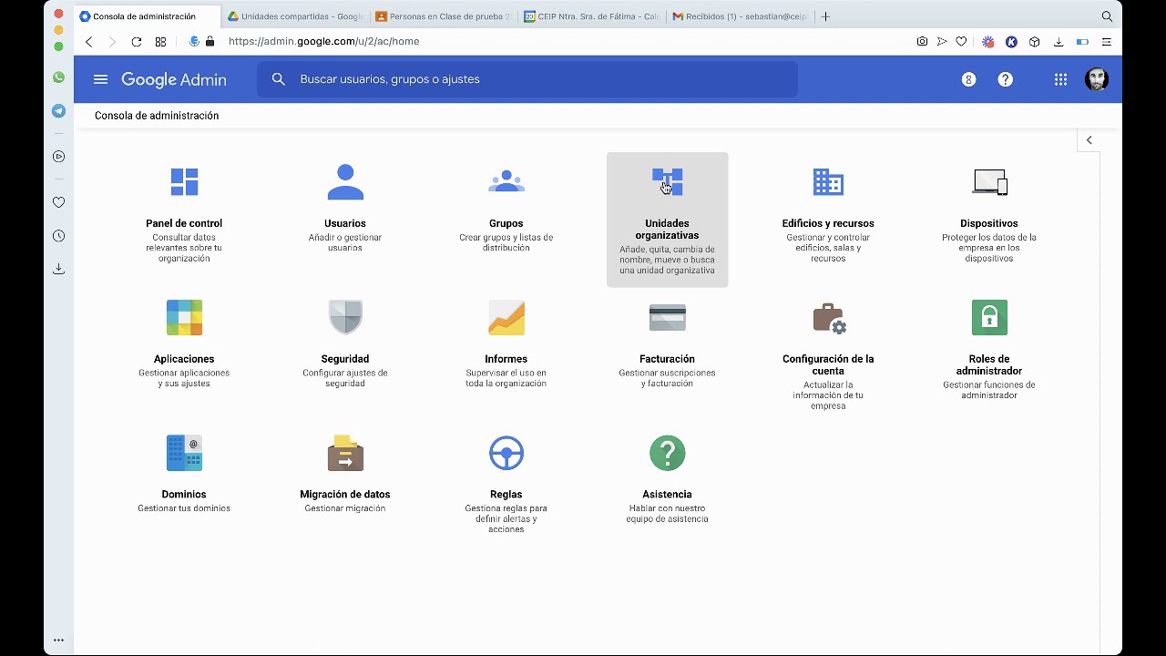Open the browser tab grid view icon

coord(160,42)
